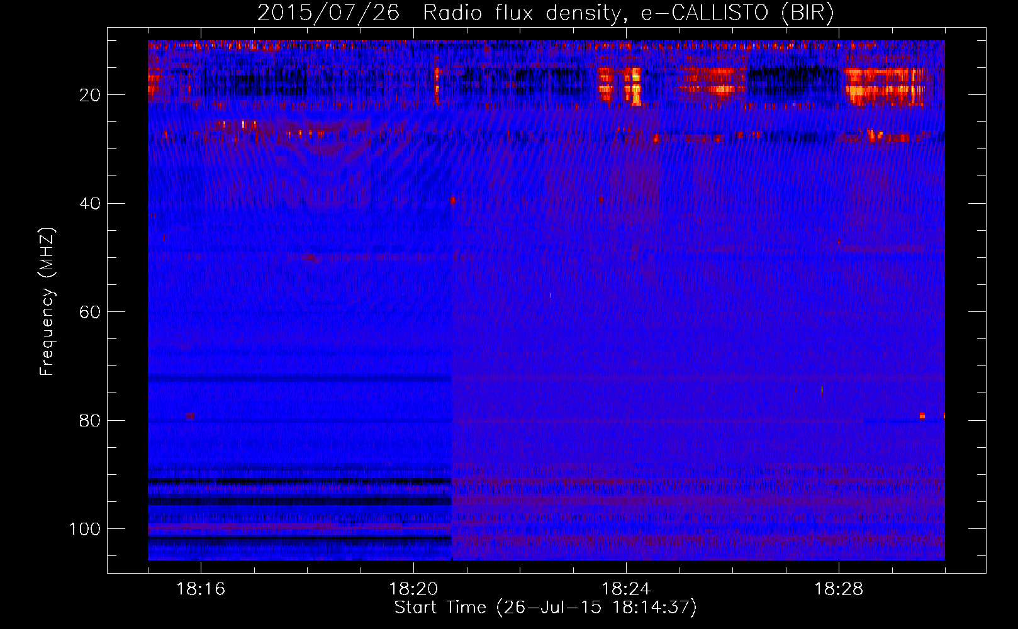1018x629 pixels.
Task: Click the '80' frequency tick label
Action: pyautogui.click(x=90, y=421)
